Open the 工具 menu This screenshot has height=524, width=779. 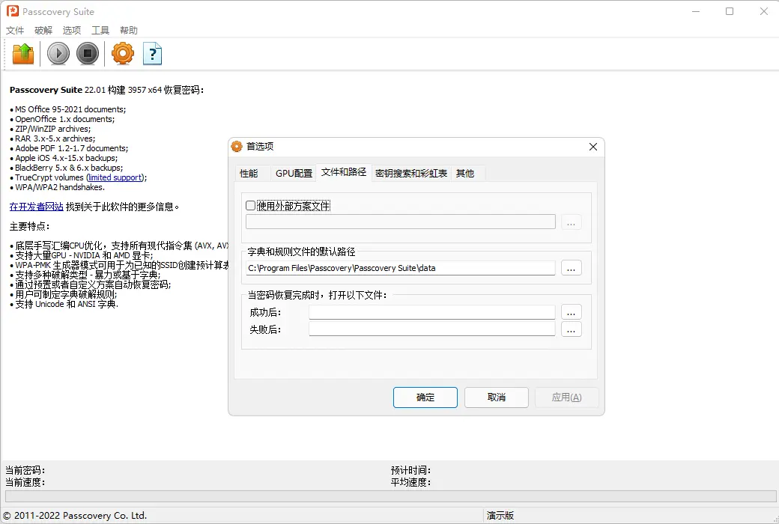pyautogui.click(x=100, y=30)
